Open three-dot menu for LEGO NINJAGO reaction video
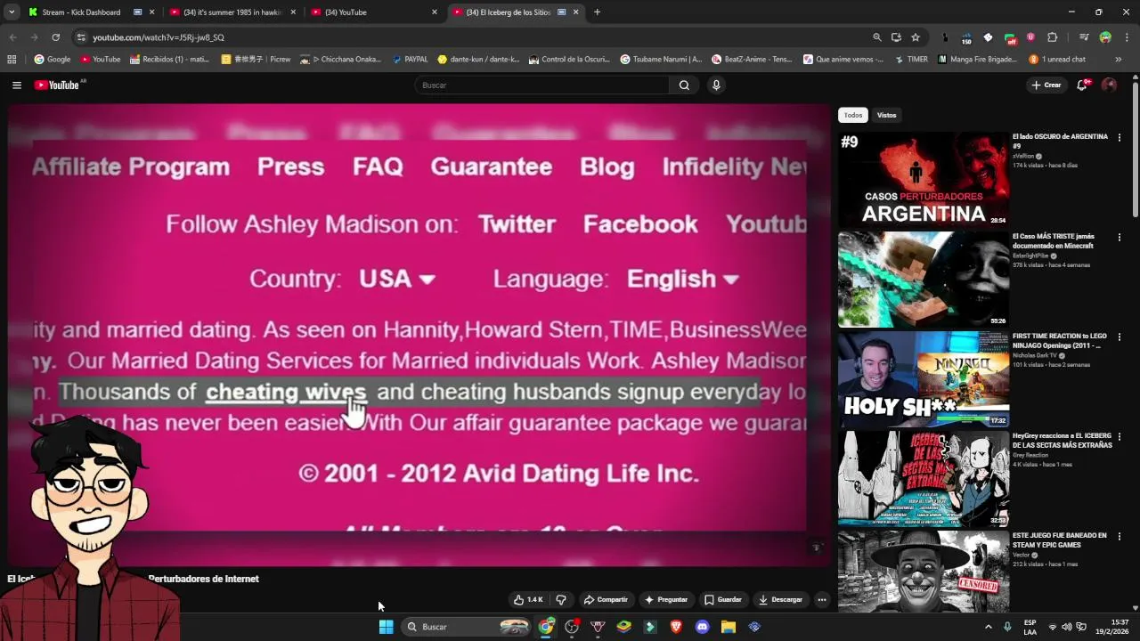 pyautogui.click(x=1120, y=337)
